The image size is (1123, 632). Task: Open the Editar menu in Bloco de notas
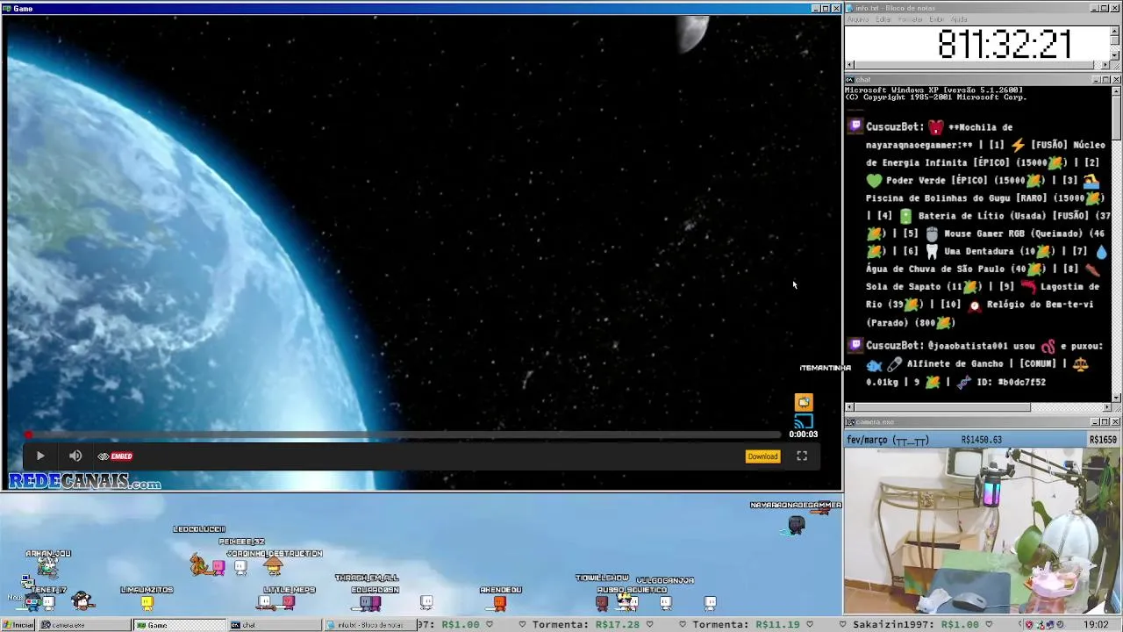(883, 19)
